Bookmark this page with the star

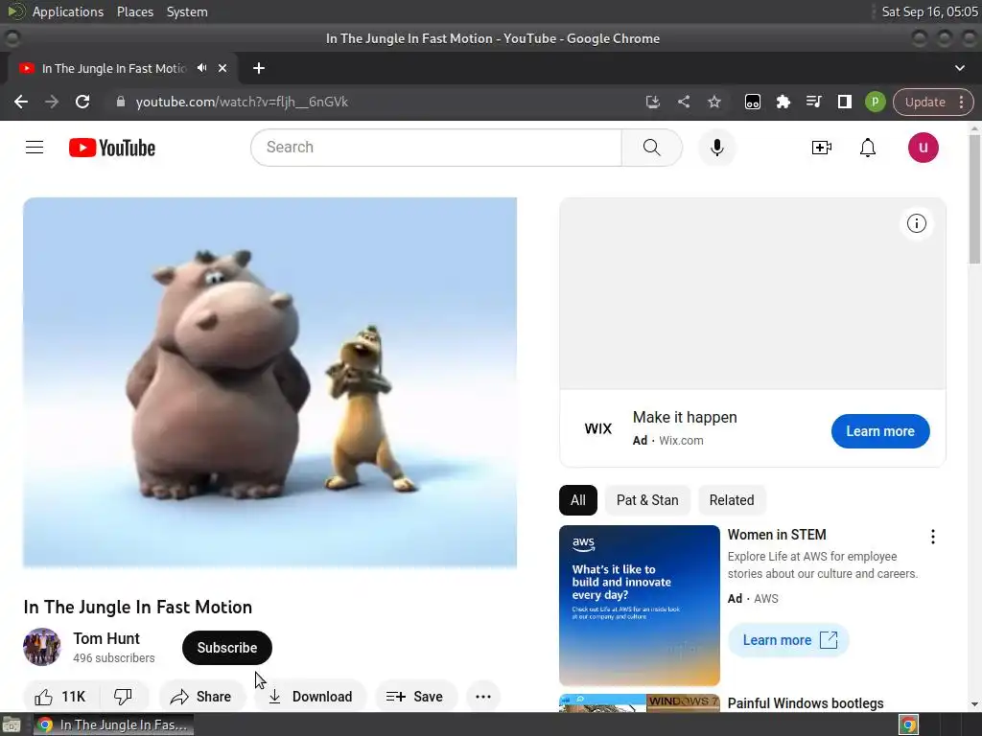point(713,102)
